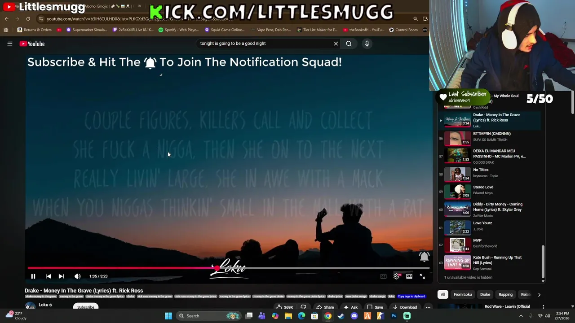The image size is (575, 323).
Task: Open the browser apps grid shortcut
Action: (x=6, y=30)
